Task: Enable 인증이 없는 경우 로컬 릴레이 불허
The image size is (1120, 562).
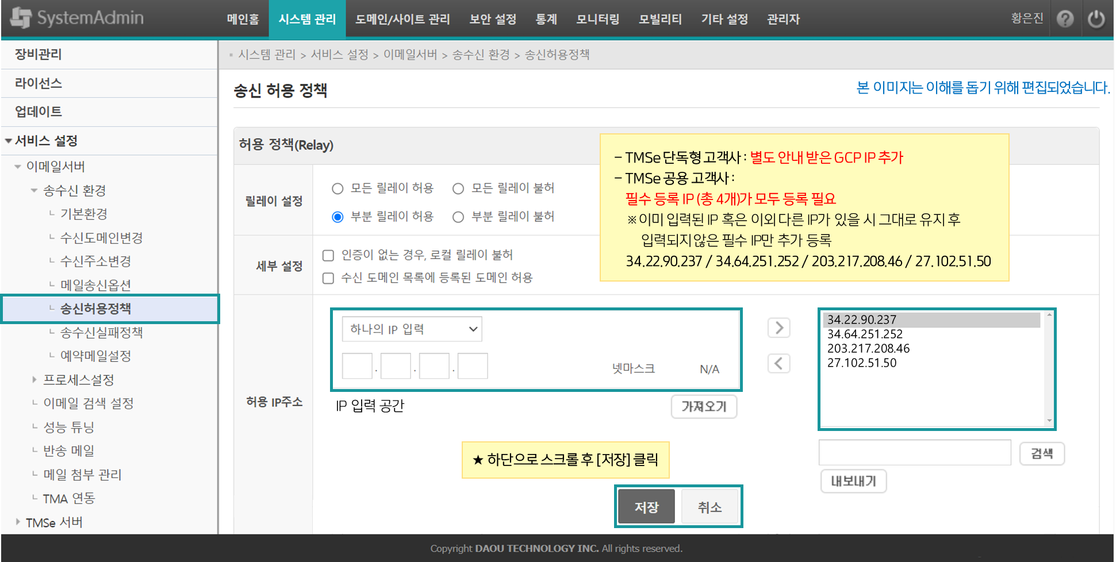Action: coord(328,255)
